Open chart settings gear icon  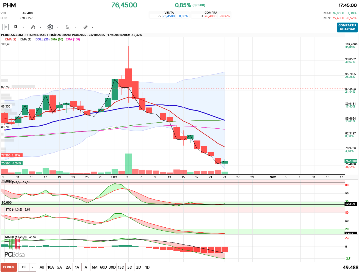coord(50,27)
